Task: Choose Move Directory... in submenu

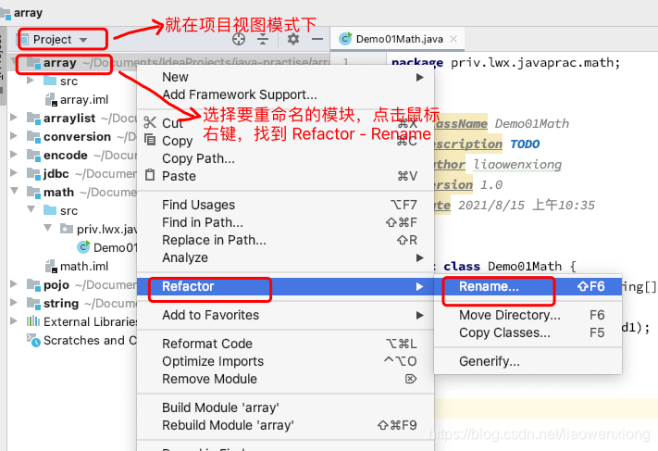Action: [528, 315]
